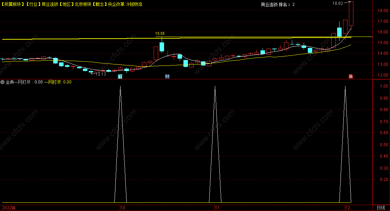Open the 央企改革 concept link
This screenshot has height=211, width=390.
click(116, 4)
